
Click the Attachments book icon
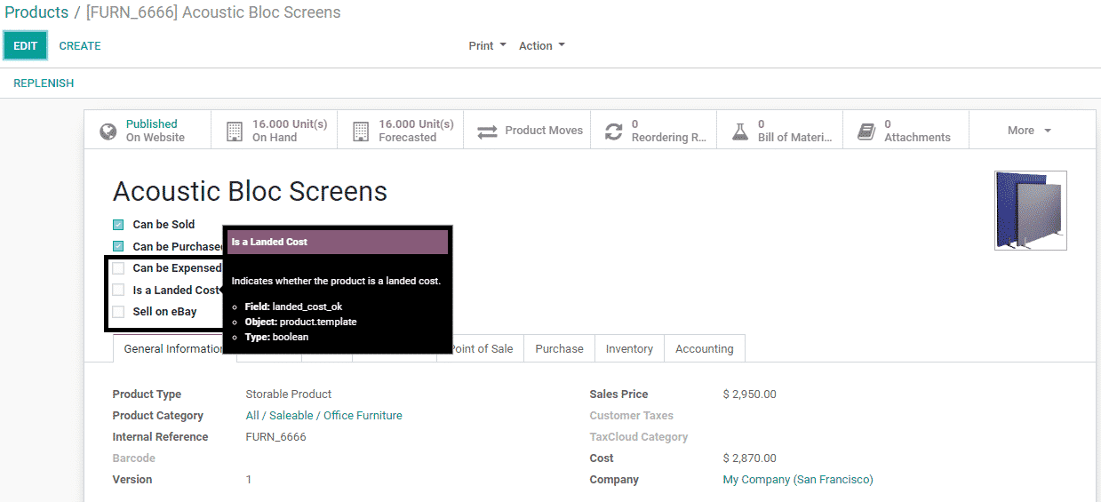866,131
